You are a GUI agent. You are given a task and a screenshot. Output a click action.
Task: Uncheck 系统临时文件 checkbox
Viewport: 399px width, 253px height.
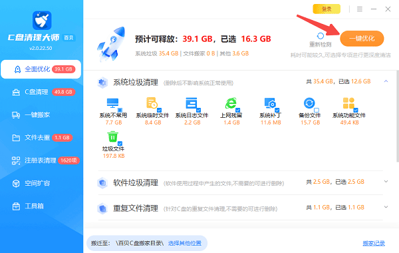click(x=160, y=111)
